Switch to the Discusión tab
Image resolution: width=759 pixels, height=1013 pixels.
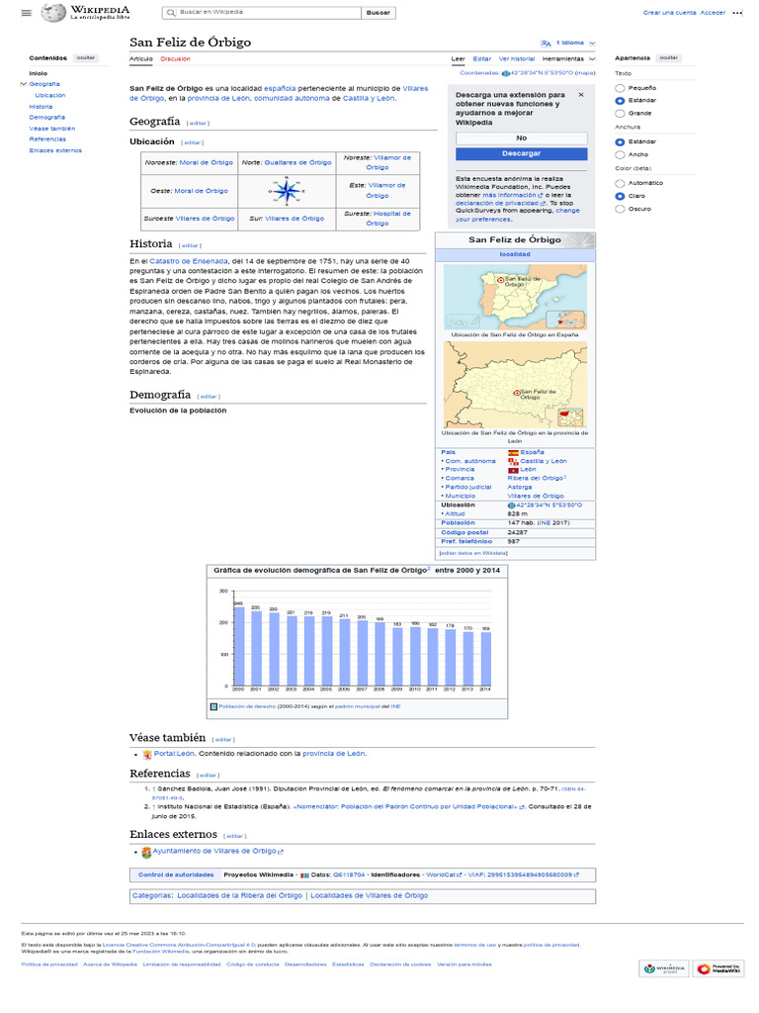[176, 59]
